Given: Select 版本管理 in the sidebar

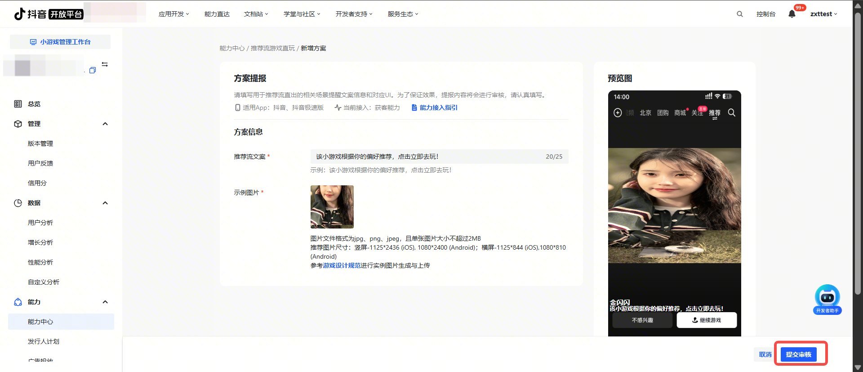Looking at the screenshot, I should pyautogui.click(x=40, y=143).
